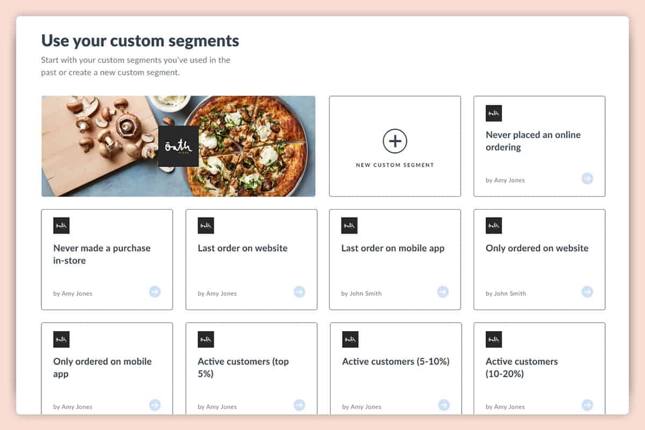The height and width of the screenshot is (430, 645).
Task: Open 'Active customers (5-10%)' segment title
Action: coord(396,362)
